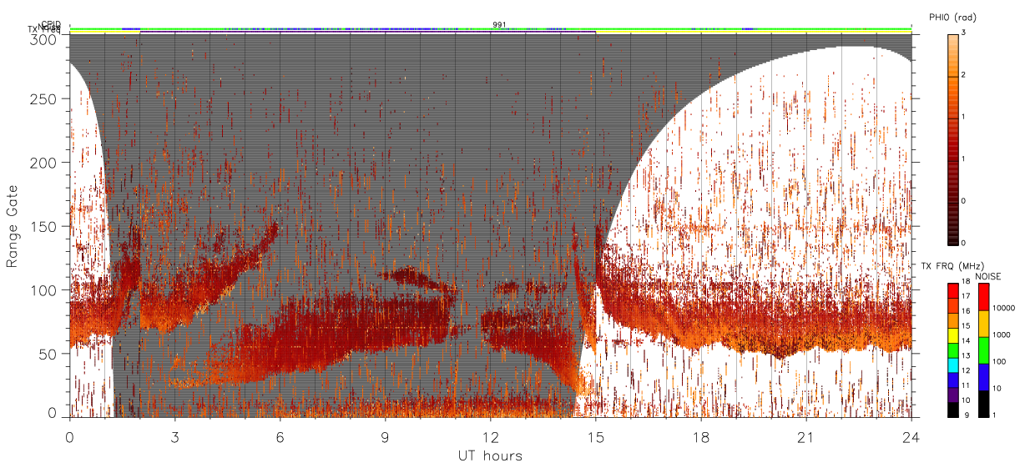Click the red NOISE swatch above 10000

983,296
